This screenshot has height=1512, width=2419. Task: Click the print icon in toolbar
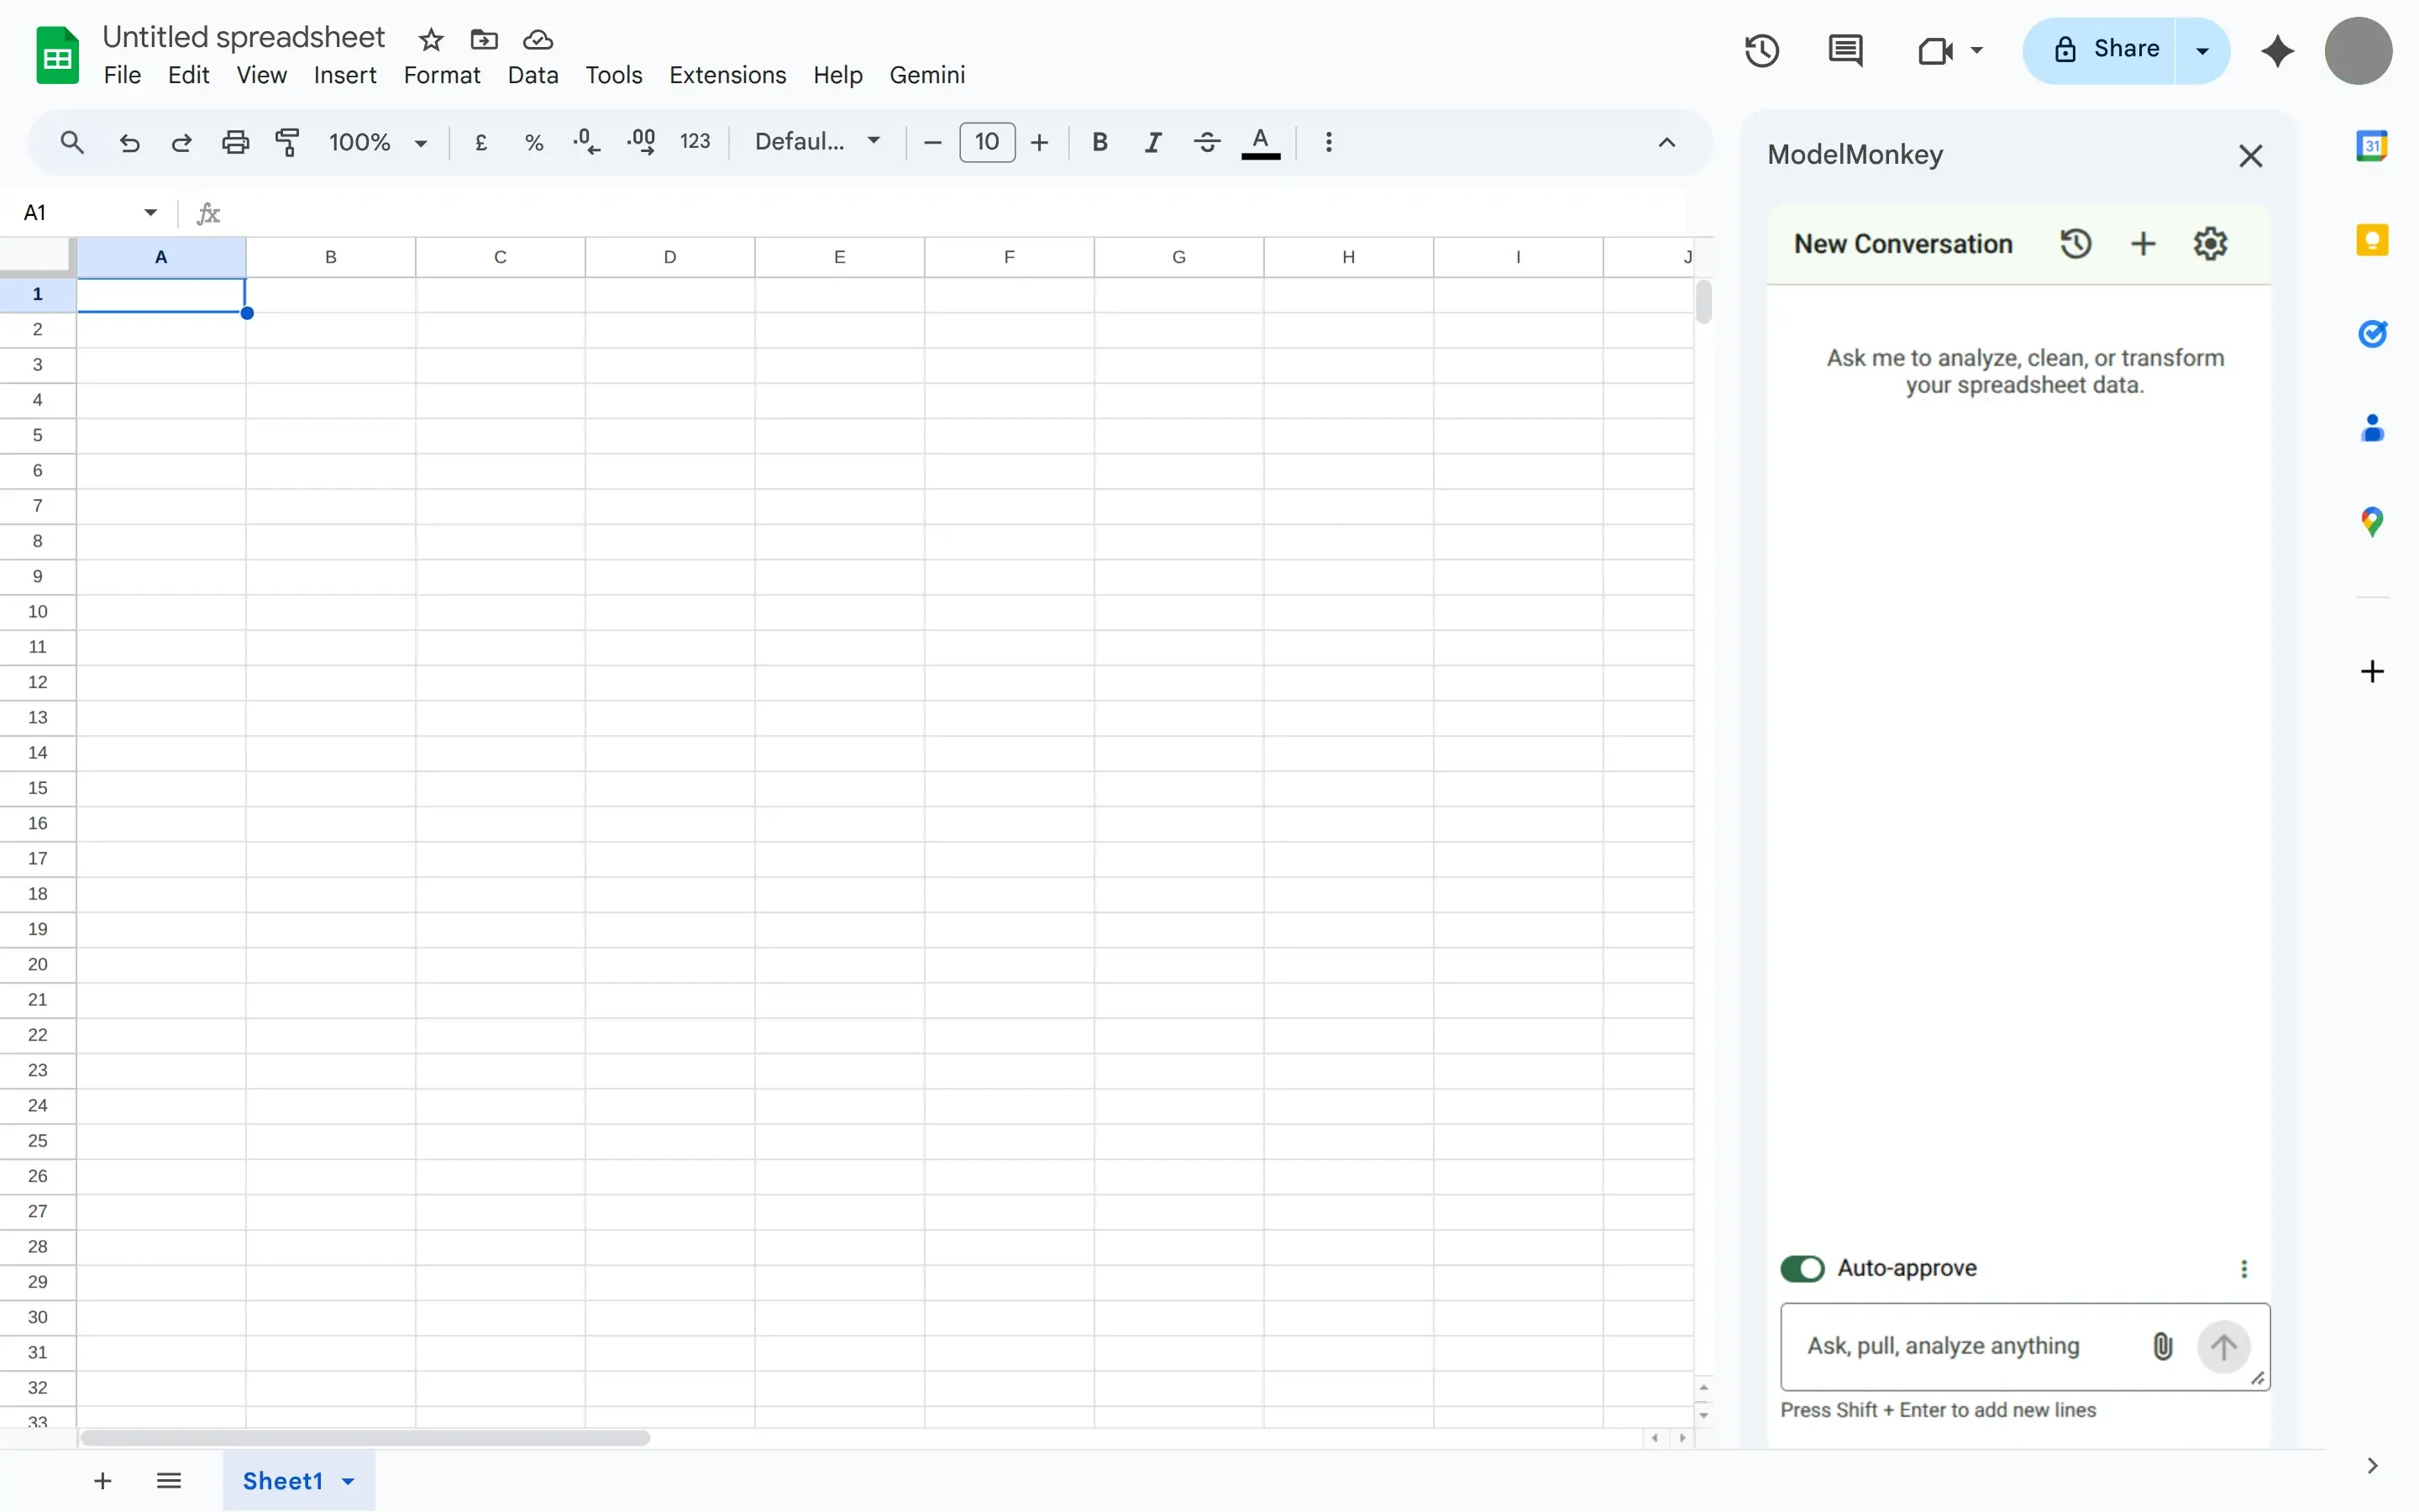pos(235,142)
